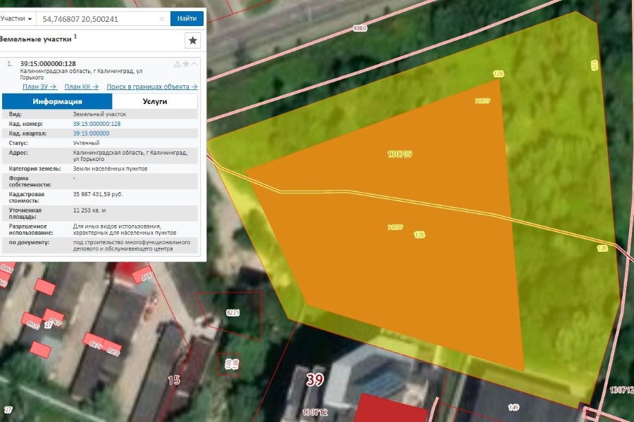
Task: Open cadastral quarter 39:15:000000 link
Action: tap(91, 133)
